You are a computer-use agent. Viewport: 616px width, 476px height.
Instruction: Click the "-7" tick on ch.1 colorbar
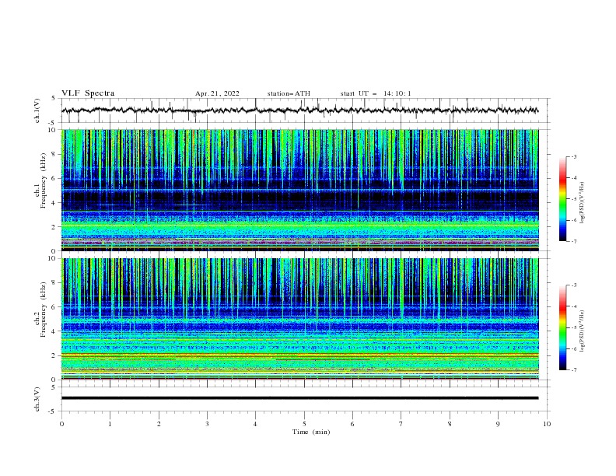point(573,241)
